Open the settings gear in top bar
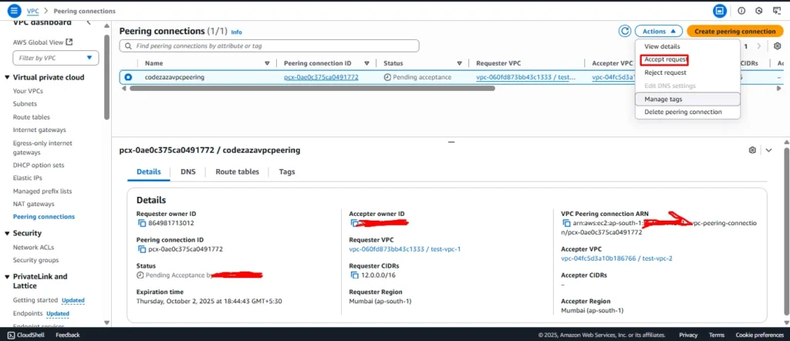790x341 pixels. 759,11
